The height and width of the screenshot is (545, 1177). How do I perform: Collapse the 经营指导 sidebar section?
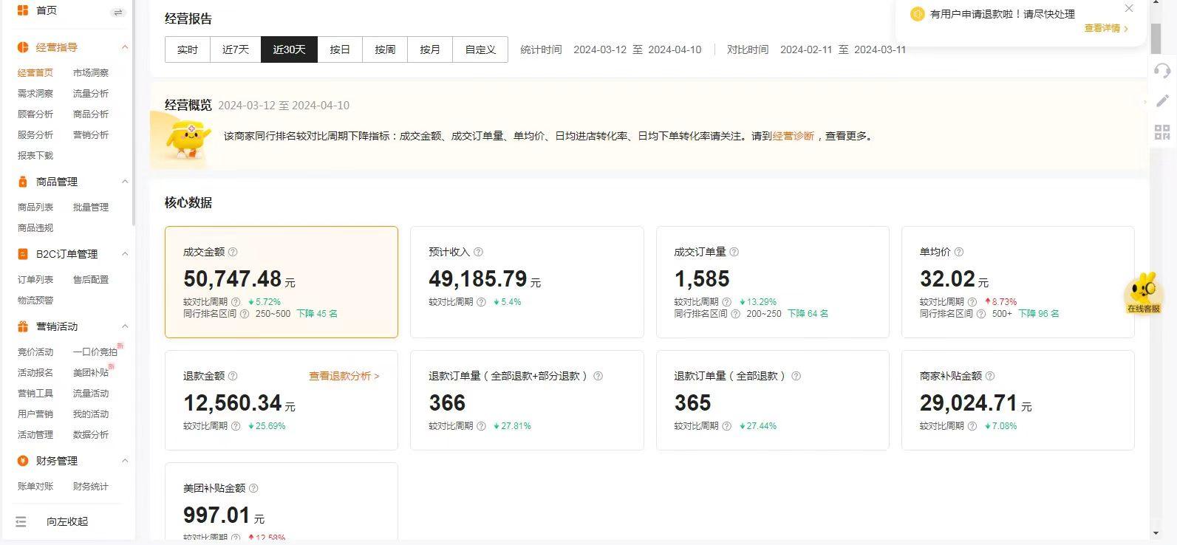tap(125, 47)
